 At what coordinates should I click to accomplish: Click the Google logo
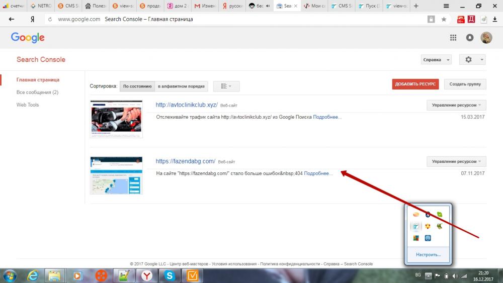[28, 38]
